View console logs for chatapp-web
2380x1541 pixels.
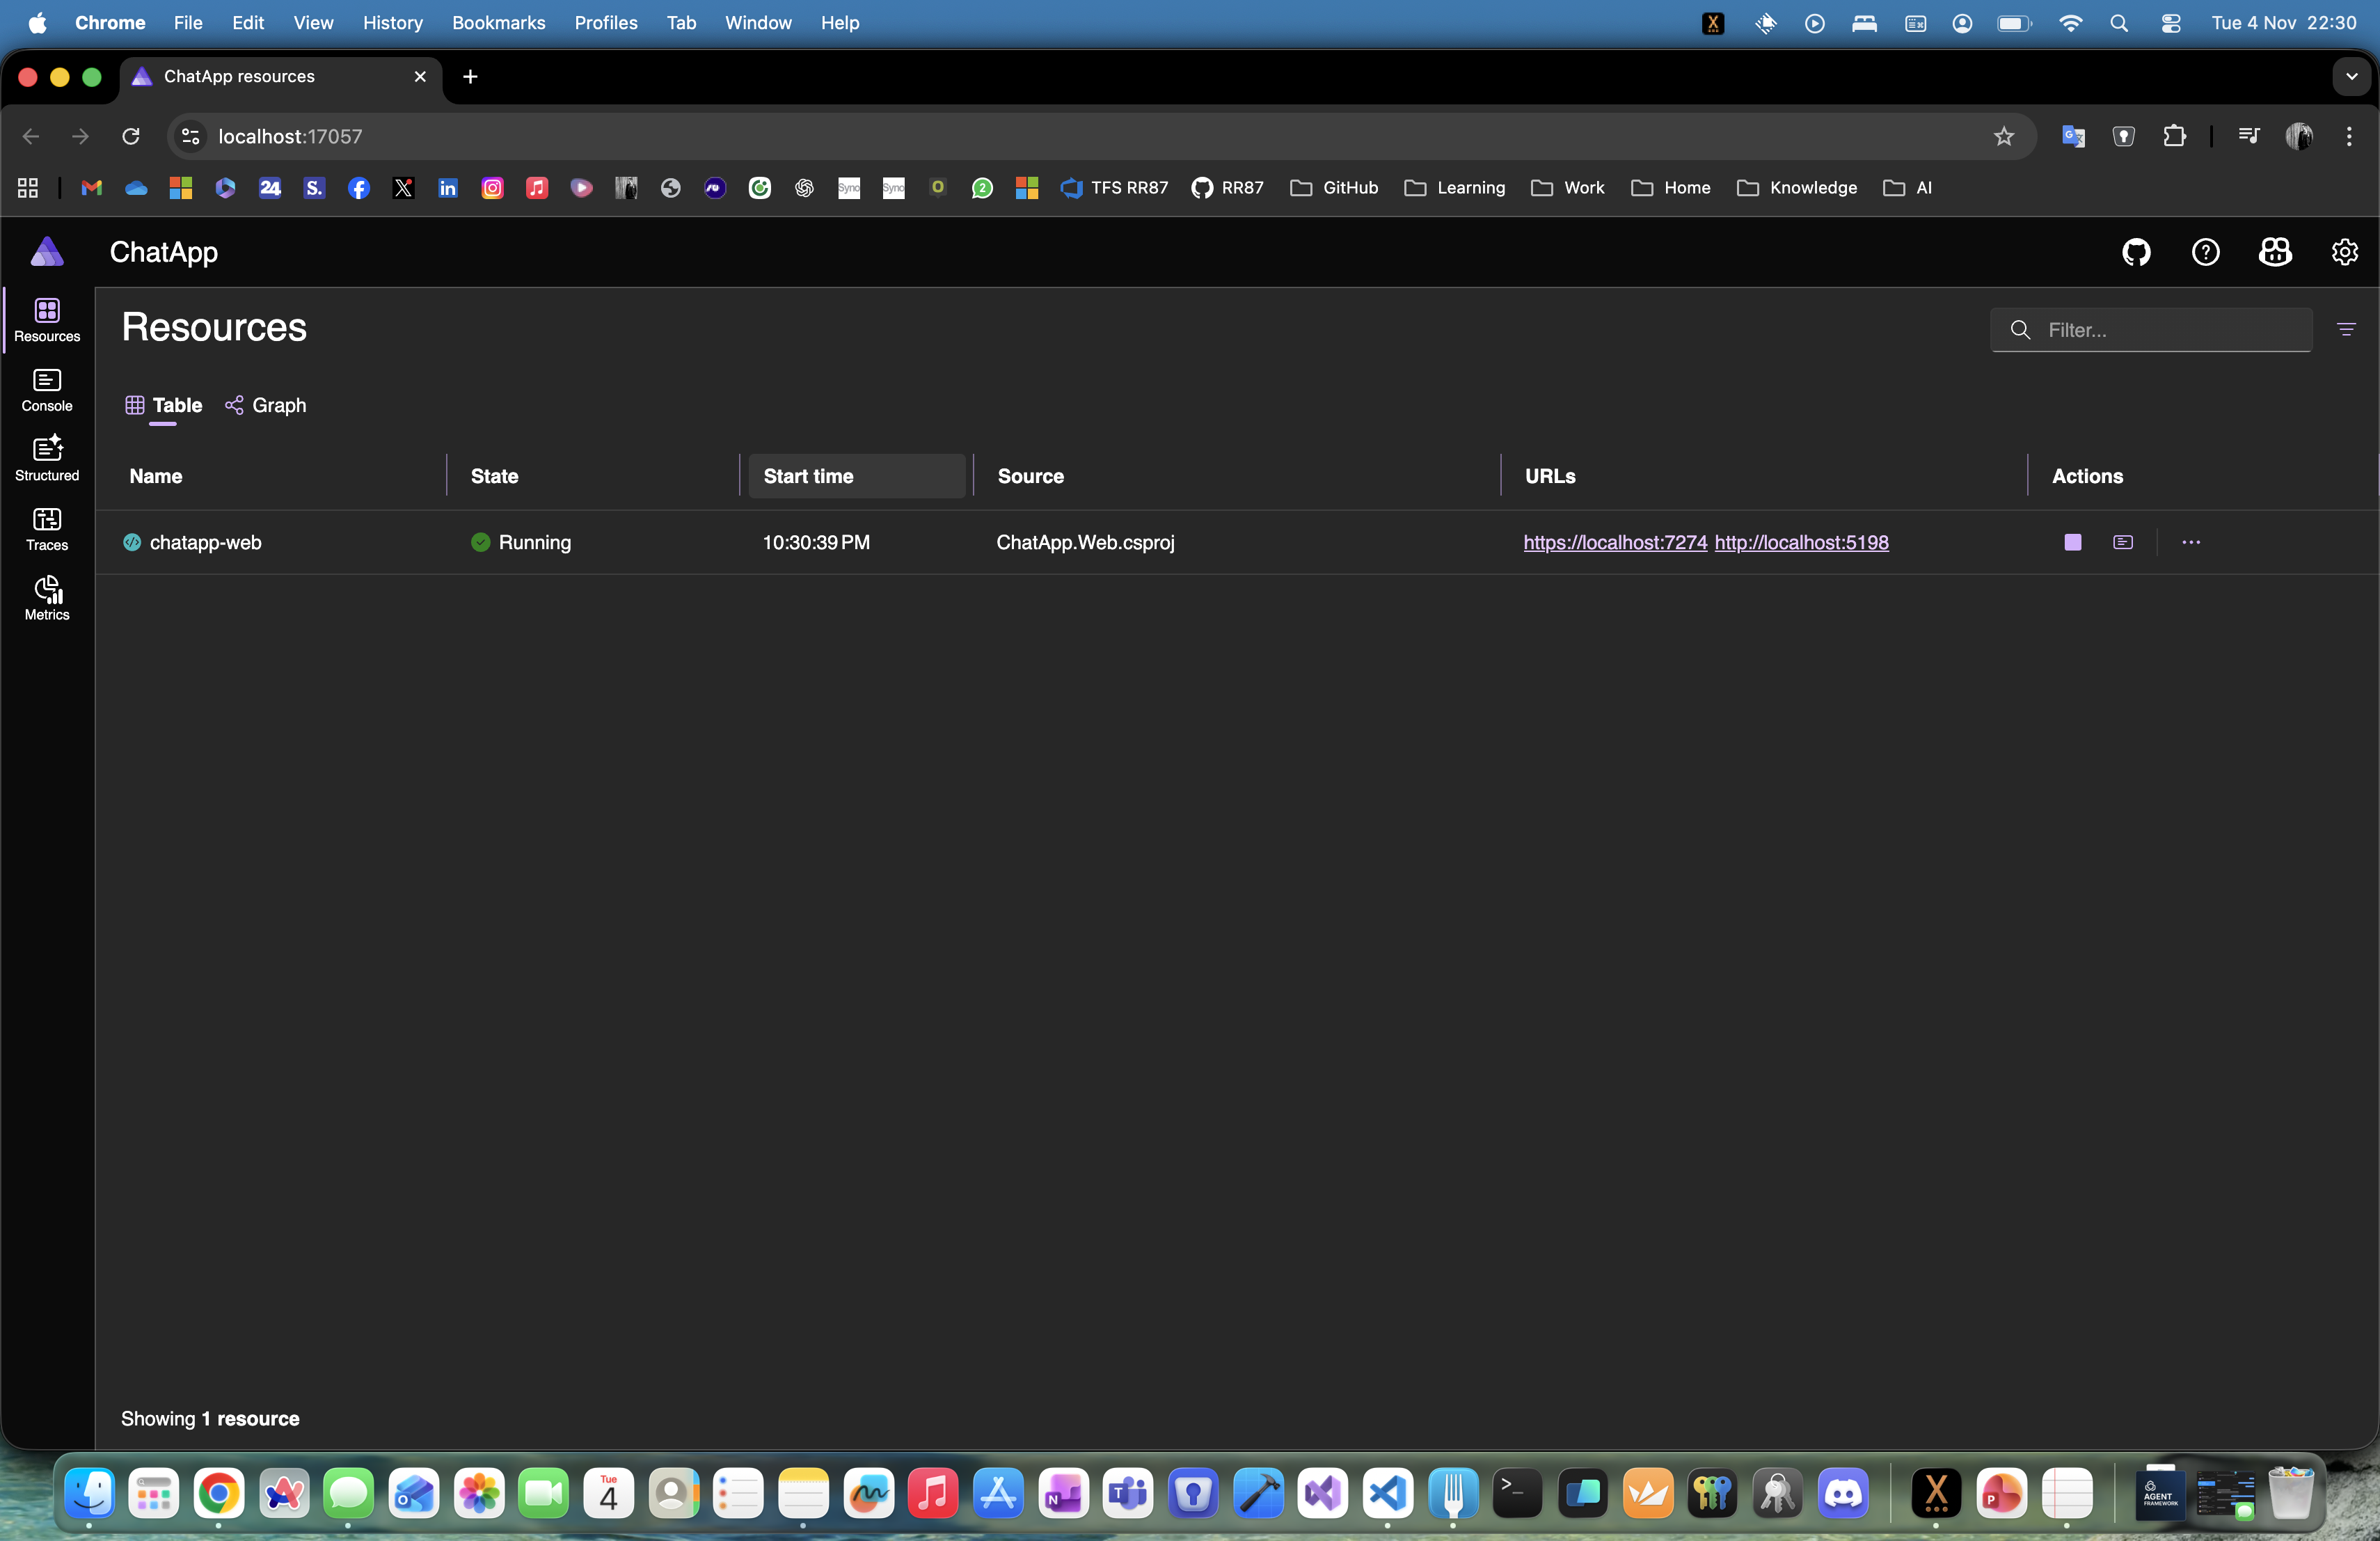(x=2123, y=542)
